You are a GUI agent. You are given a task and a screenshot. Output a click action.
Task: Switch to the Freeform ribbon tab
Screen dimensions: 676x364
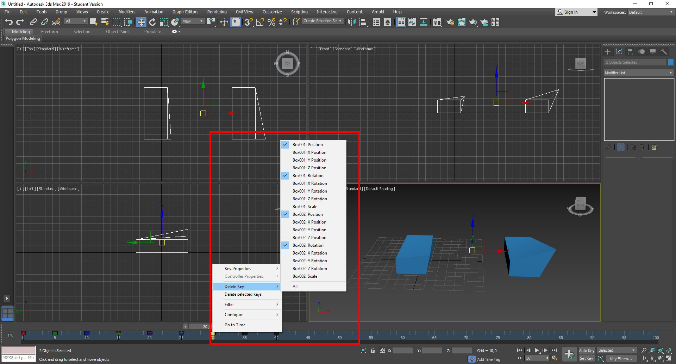pyautogui.click(x=49, y=31)
